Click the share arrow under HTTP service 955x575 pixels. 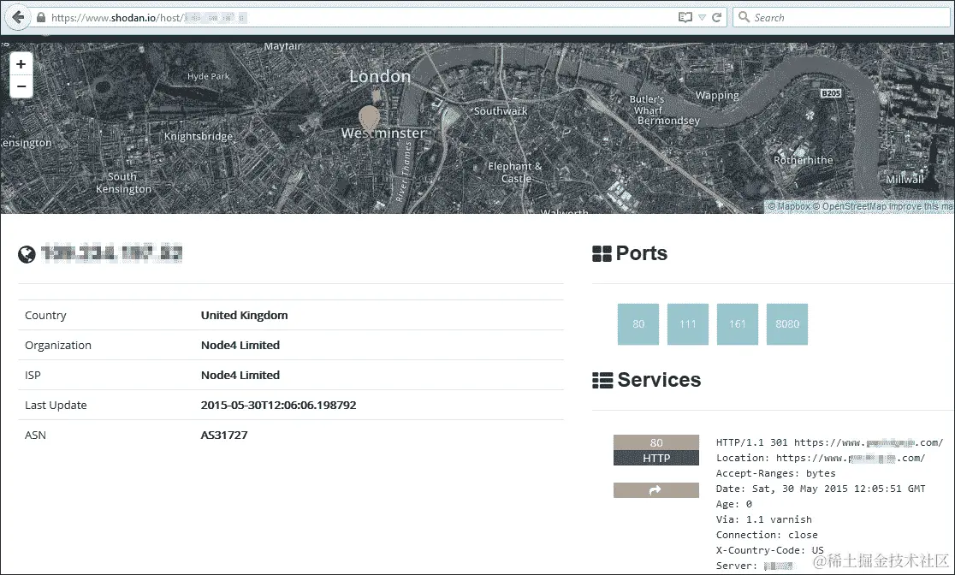click(656, 489)
